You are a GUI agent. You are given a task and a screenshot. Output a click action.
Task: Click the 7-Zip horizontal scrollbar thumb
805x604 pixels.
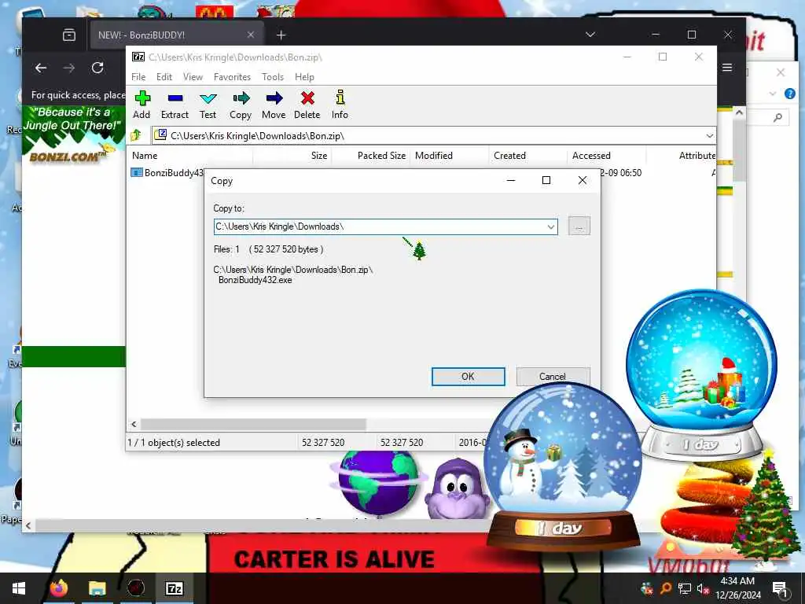(254, 424)
